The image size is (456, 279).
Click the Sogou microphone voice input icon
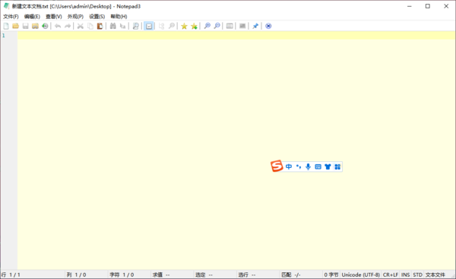tap(309, 166)
